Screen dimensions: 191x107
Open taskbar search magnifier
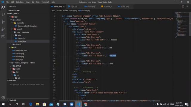point(10,104)
